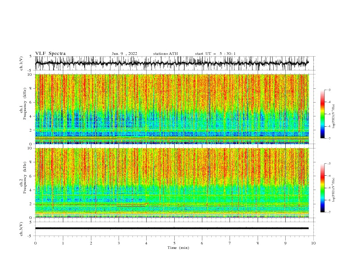Image resolution: width=353 pixels, height=273 pixels.
Task: Click time axis tick label '0'
Action: 35,243
